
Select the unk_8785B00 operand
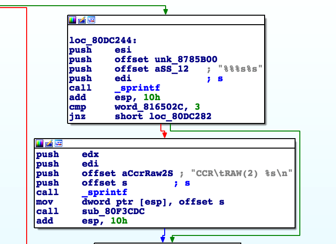coord(186,59)
